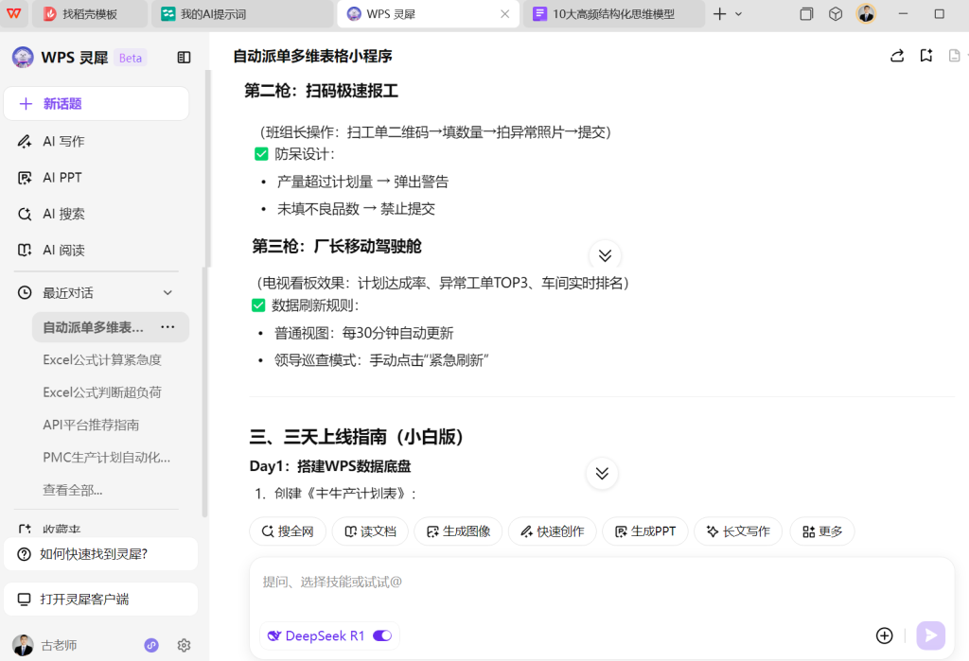This screenshot has width=969, height=661.
Task: Click the share conversation icon
Action: pyautogui.click(x=897, y=56)
